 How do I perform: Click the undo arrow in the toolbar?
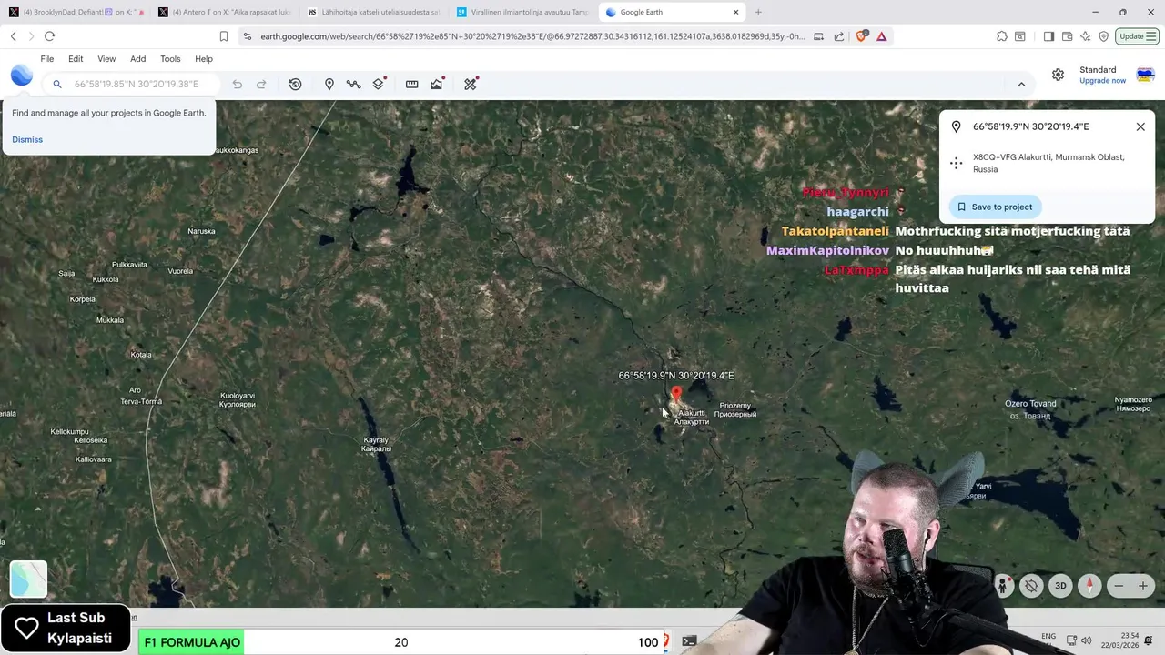238,84
